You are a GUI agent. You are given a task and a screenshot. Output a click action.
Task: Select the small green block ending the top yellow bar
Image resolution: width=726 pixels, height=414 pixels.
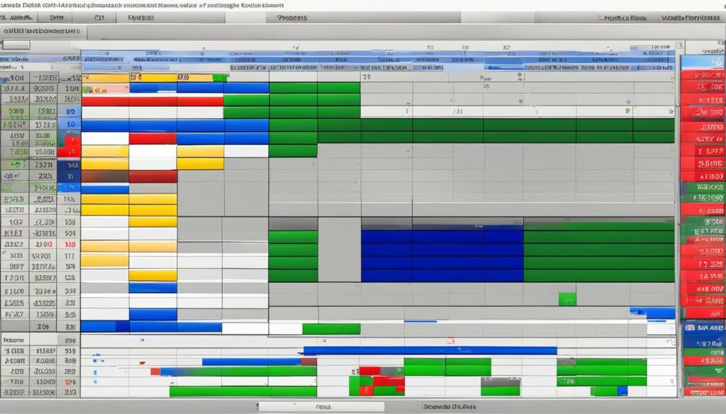pyautogui.click(x=220, y=78)
